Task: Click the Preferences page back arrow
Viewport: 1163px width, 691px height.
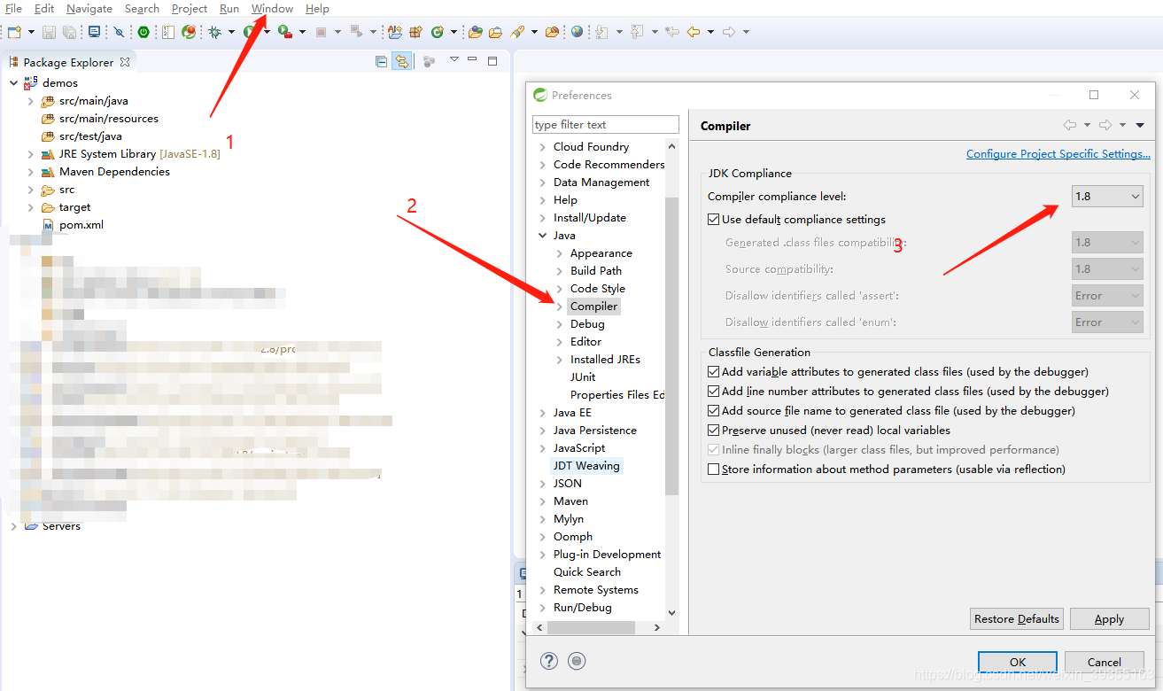Action: [1070, 125]
